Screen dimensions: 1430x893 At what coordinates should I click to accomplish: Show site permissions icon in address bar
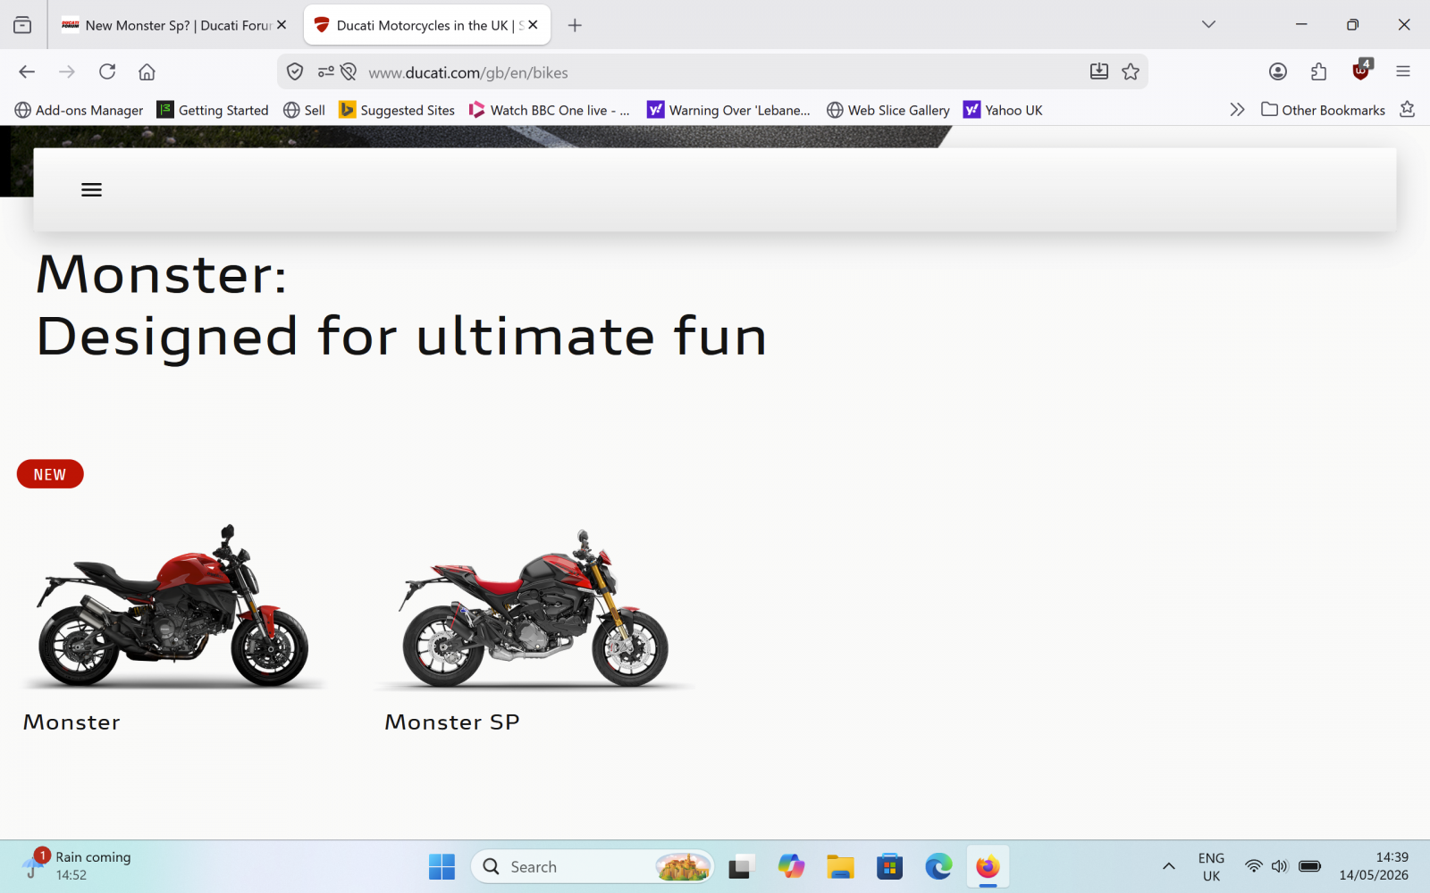pyautogui.click(x=326, y=71)
